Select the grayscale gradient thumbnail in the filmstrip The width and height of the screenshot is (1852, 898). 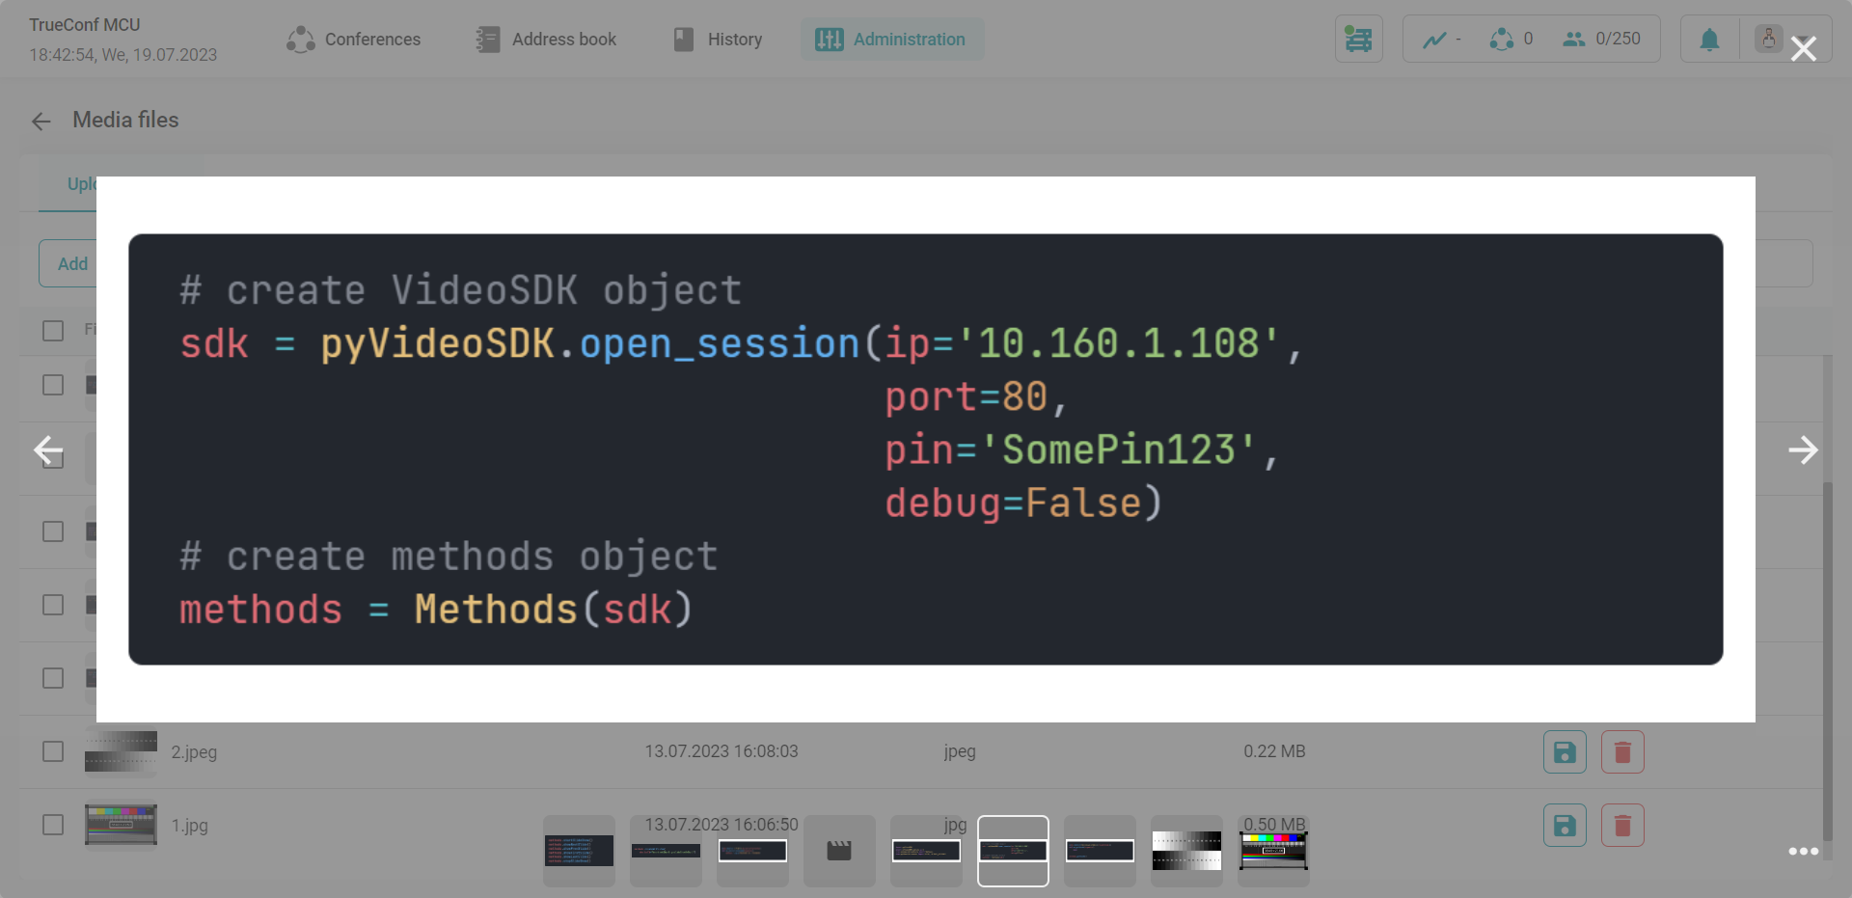[1186, 851]
